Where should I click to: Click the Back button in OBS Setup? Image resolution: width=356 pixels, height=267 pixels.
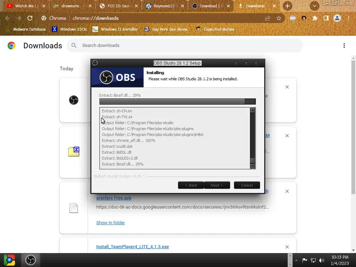[191, 185]
